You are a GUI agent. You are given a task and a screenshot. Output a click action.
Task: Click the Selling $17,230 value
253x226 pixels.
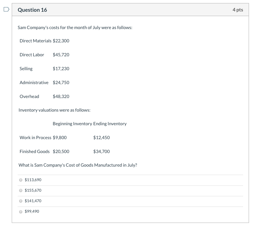pos(61,69)
